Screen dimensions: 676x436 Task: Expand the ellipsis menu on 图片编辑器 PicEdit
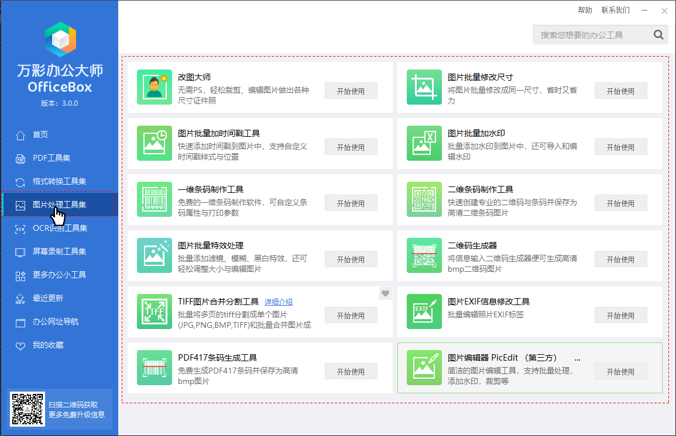578,358
